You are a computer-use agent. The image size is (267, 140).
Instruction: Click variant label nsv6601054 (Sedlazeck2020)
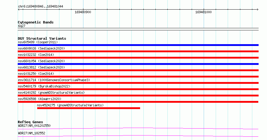tap(41, 61)
